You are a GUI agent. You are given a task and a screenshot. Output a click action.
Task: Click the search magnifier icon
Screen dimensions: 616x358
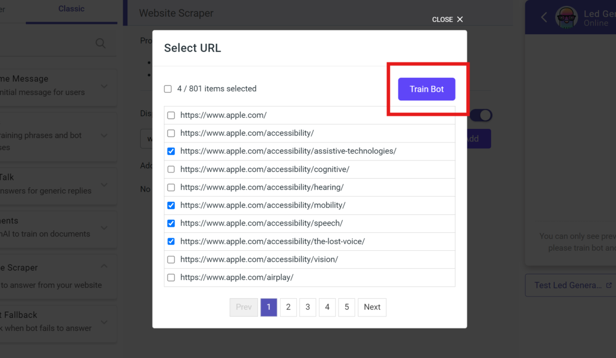(100, 43)
